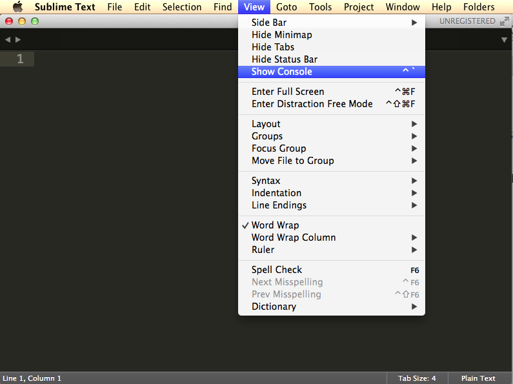The width and height of the screenshot is (513, 384).
Task: Open the Tools menu
Action: pyautogui.click(x=320, y=7)
